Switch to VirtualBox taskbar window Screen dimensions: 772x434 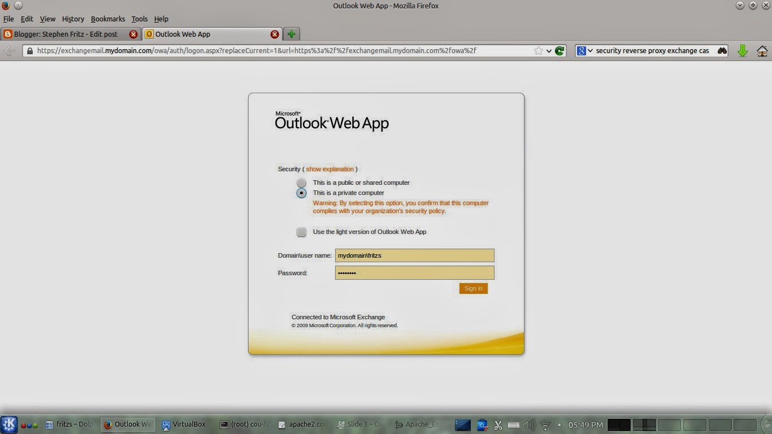186,424
